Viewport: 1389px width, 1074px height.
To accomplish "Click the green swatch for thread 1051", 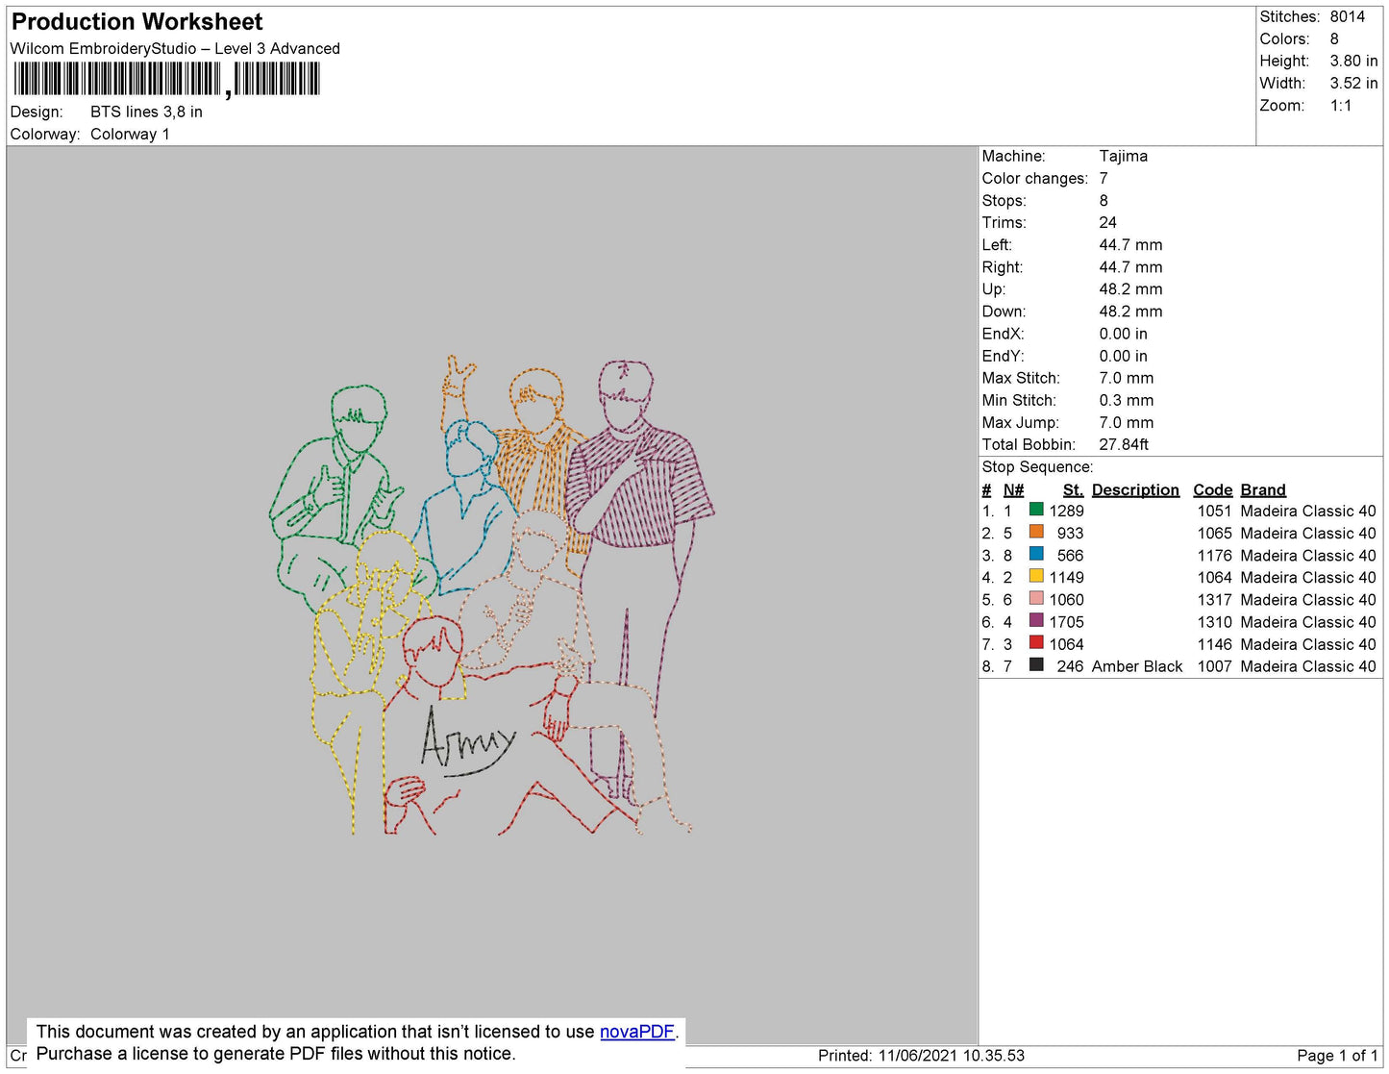I will pyautogui.click(x=1036, y=510).
